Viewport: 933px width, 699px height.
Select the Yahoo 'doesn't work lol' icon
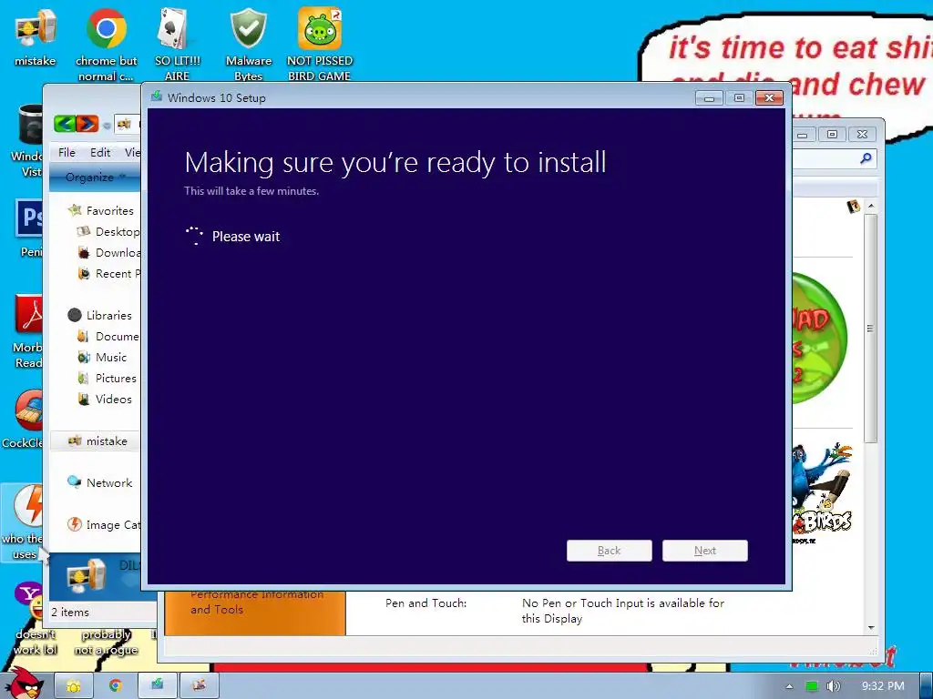[30, 602]
